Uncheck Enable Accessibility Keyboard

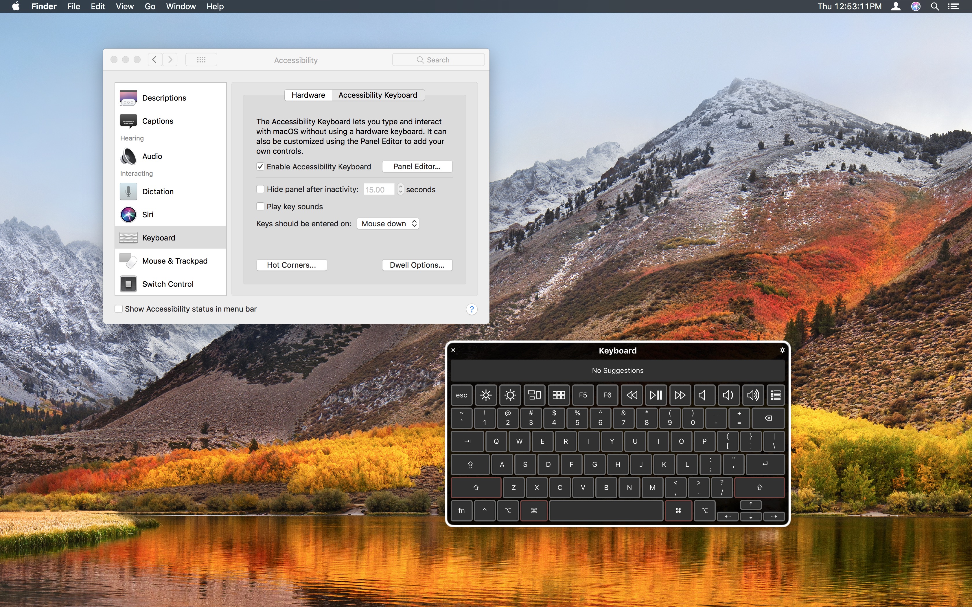[x=260, y=166]
